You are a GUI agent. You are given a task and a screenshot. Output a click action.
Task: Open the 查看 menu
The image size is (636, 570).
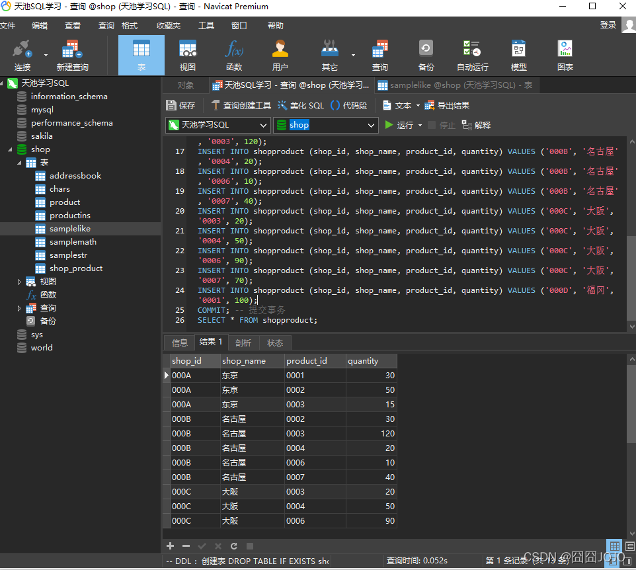[x=73, y=26]
